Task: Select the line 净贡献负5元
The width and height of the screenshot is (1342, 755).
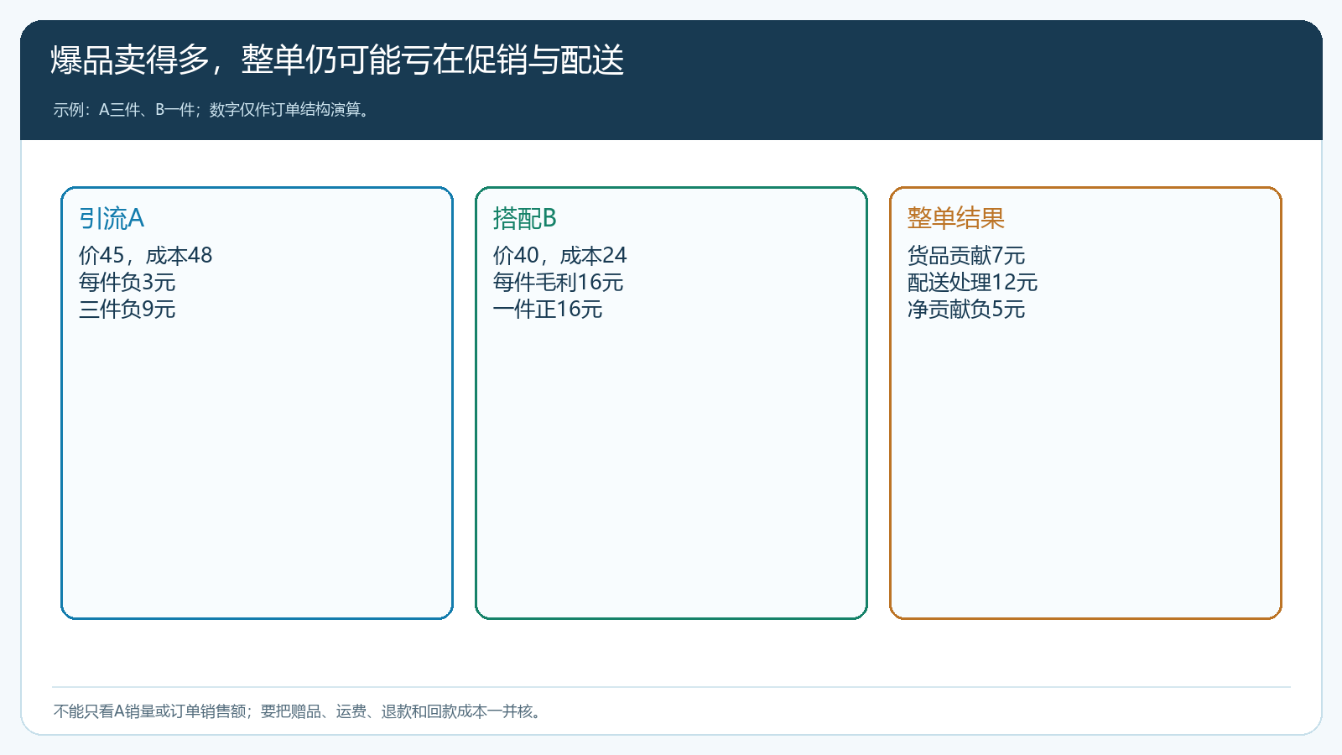Action: pos(966,309)
